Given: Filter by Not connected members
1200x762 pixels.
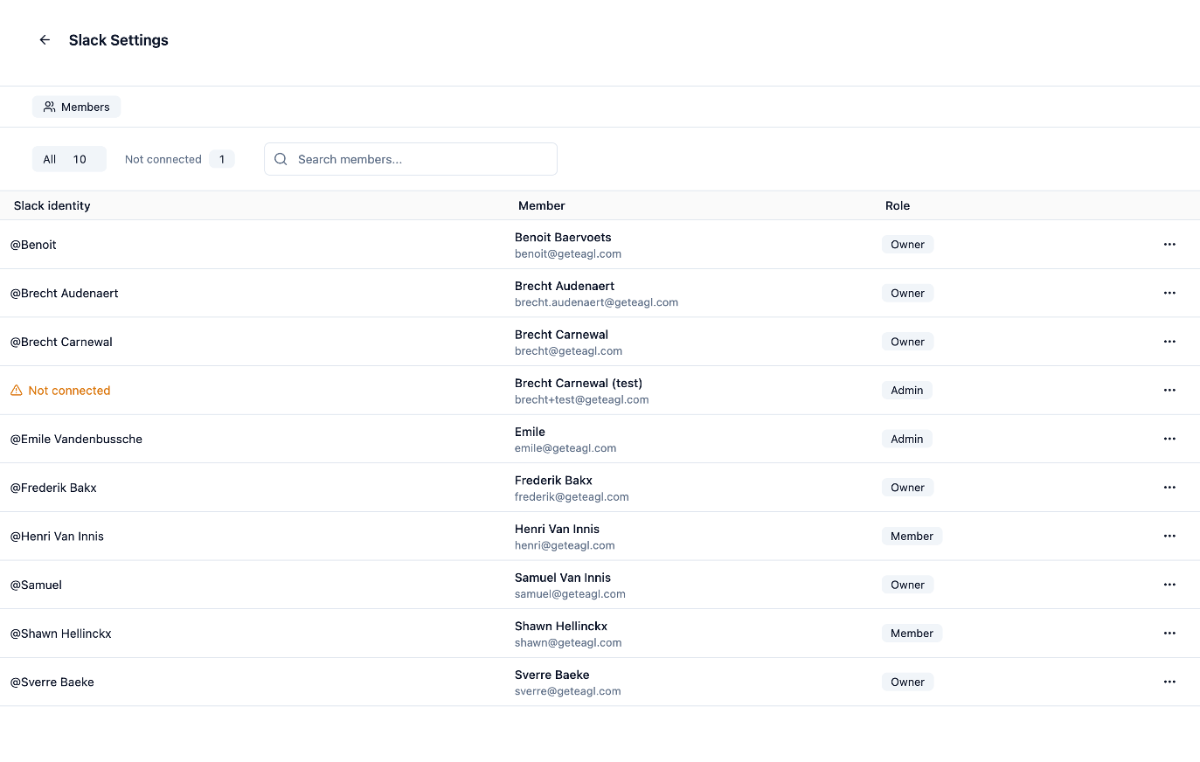Looking at the screenshot, I should pyautogui.click(x=178, y=159).
